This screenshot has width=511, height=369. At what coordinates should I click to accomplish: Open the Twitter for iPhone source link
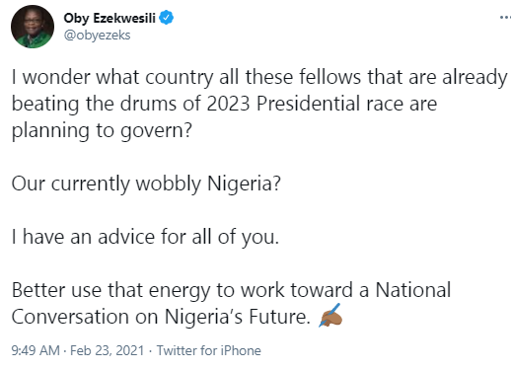click(x=209, y=350)
